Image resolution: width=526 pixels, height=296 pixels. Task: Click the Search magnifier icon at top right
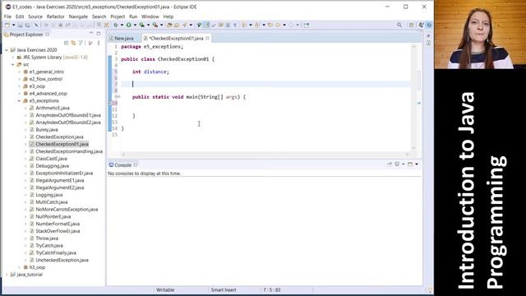click(399, 25)
